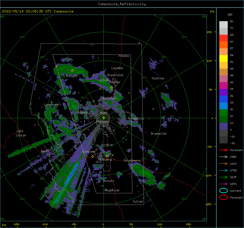This screenshot has width=244, height=228.
Task: Click the Drumheller city label
Action: [159, 134]
